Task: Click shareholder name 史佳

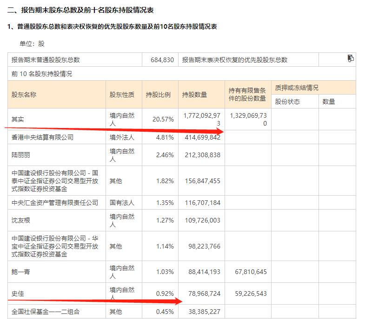Action: [18, 293]
